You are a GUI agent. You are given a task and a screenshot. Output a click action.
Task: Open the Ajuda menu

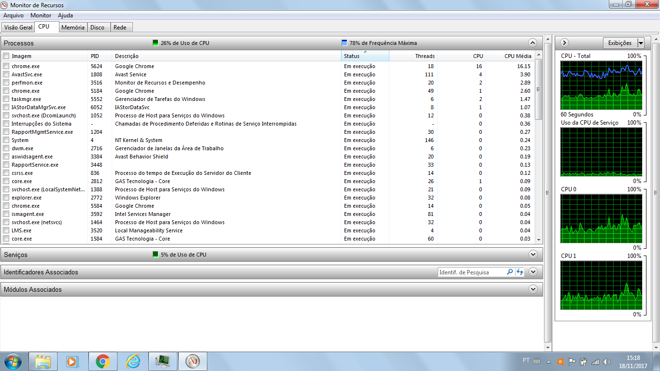65,15
